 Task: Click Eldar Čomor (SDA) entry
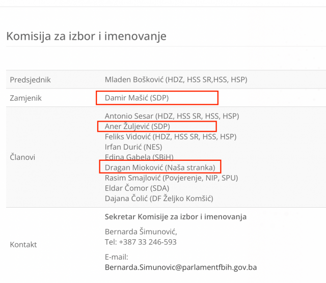[x=134, y=188]
